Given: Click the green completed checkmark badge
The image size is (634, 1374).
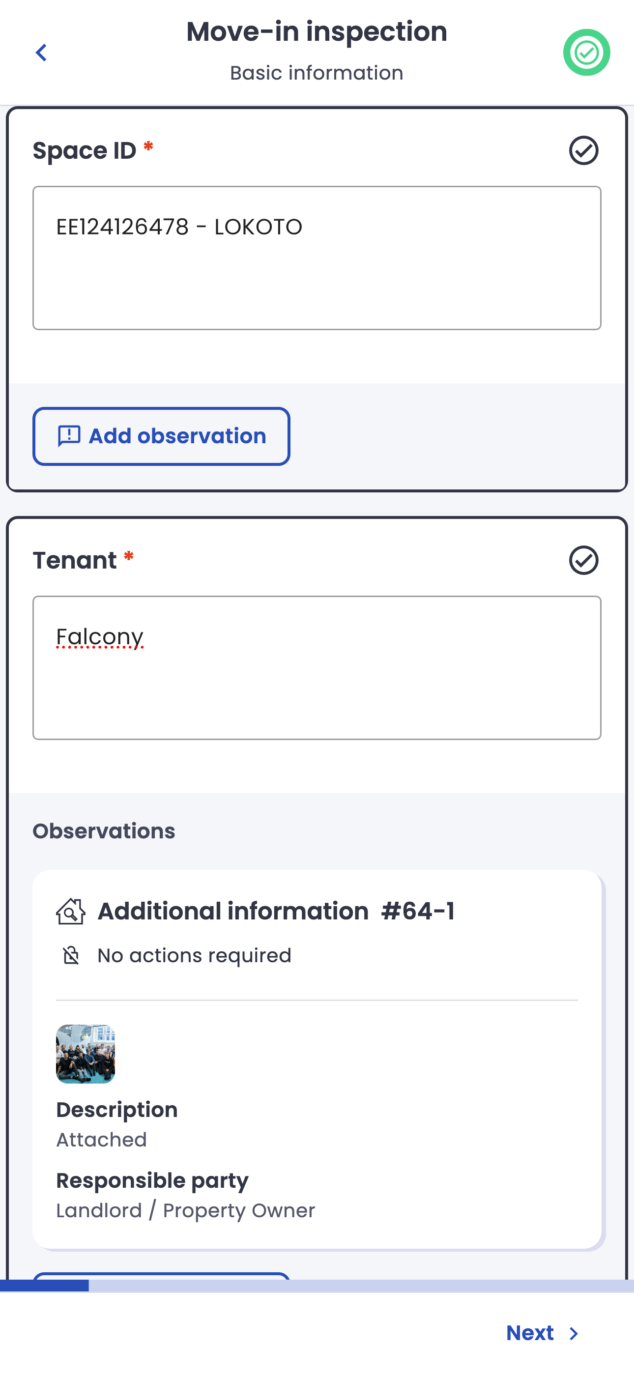Looking at the screenshot, I should coord(586,52).
